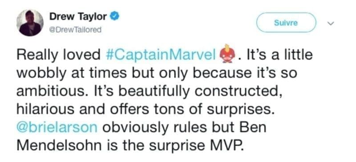Click the @DrewTailored handle
This screenshot has height=162, width=356.
point(75,30)
